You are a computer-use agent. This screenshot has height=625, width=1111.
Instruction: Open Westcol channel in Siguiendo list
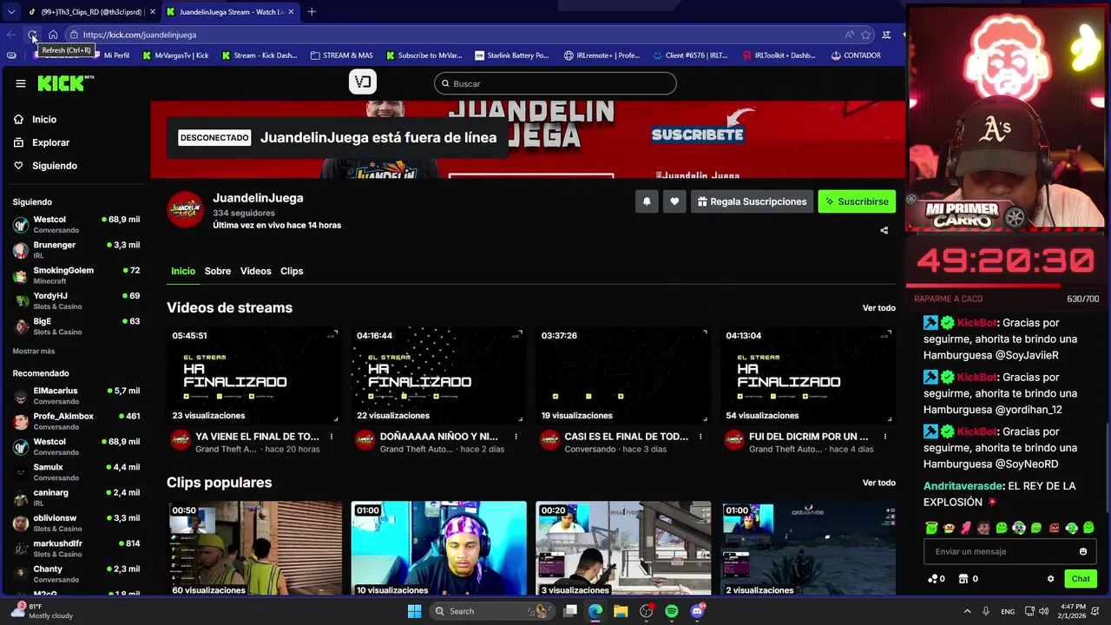[x=76, y=224]
